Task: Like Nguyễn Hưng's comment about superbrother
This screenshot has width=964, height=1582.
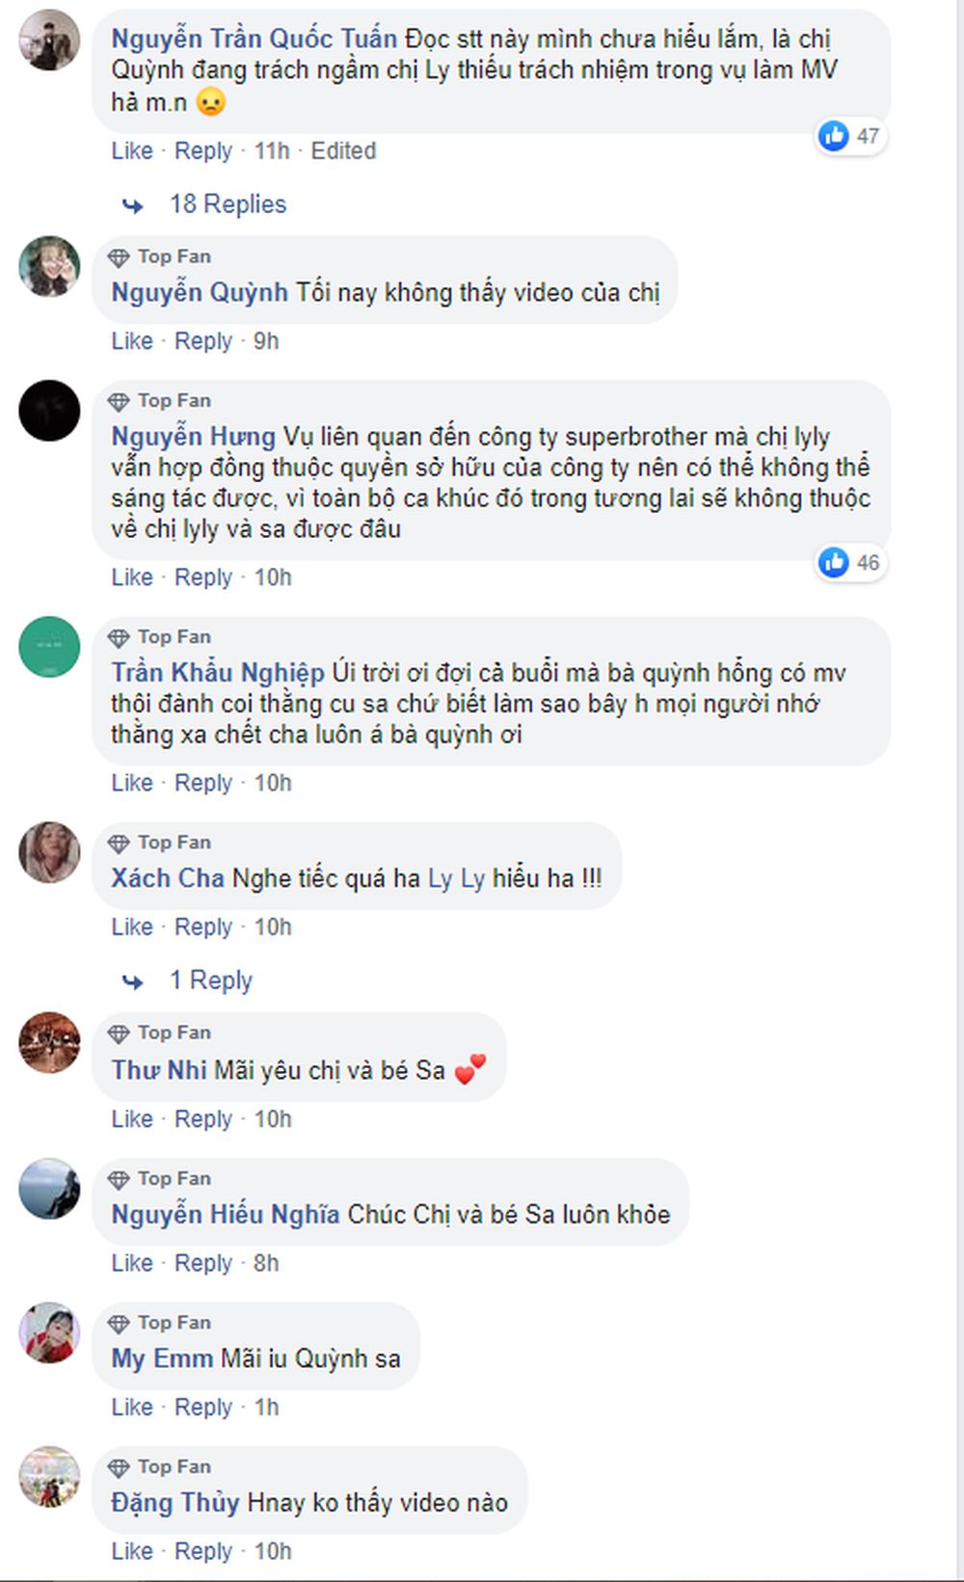Action: [132, 577]
